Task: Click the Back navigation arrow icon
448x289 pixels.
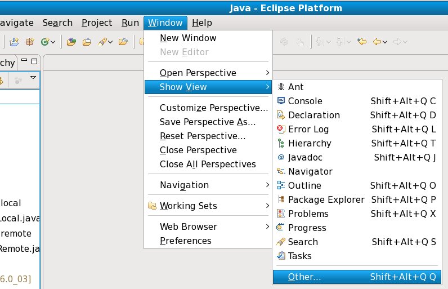Action: (x=378, y=42)
